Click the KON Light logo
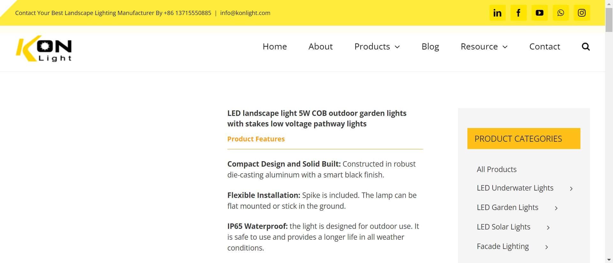Screen dimensions: 613x263 [44, 49]
